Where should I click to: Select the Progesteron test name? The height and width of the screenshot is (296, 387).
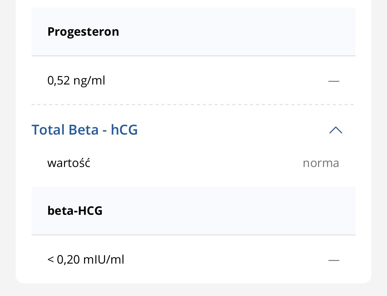pos(83,32)
